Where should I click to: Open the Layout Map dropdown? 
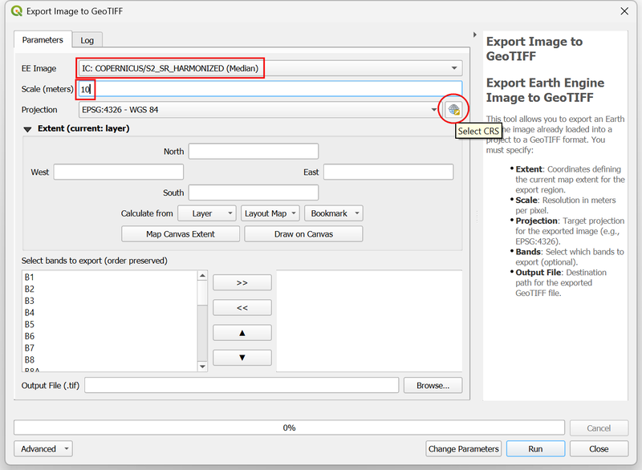(x=270, y=213)
